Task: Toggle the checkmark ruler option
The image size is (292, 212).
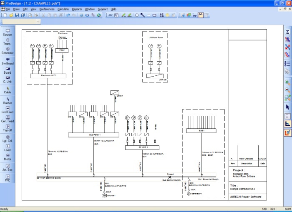Action: [x=287, y=132]
